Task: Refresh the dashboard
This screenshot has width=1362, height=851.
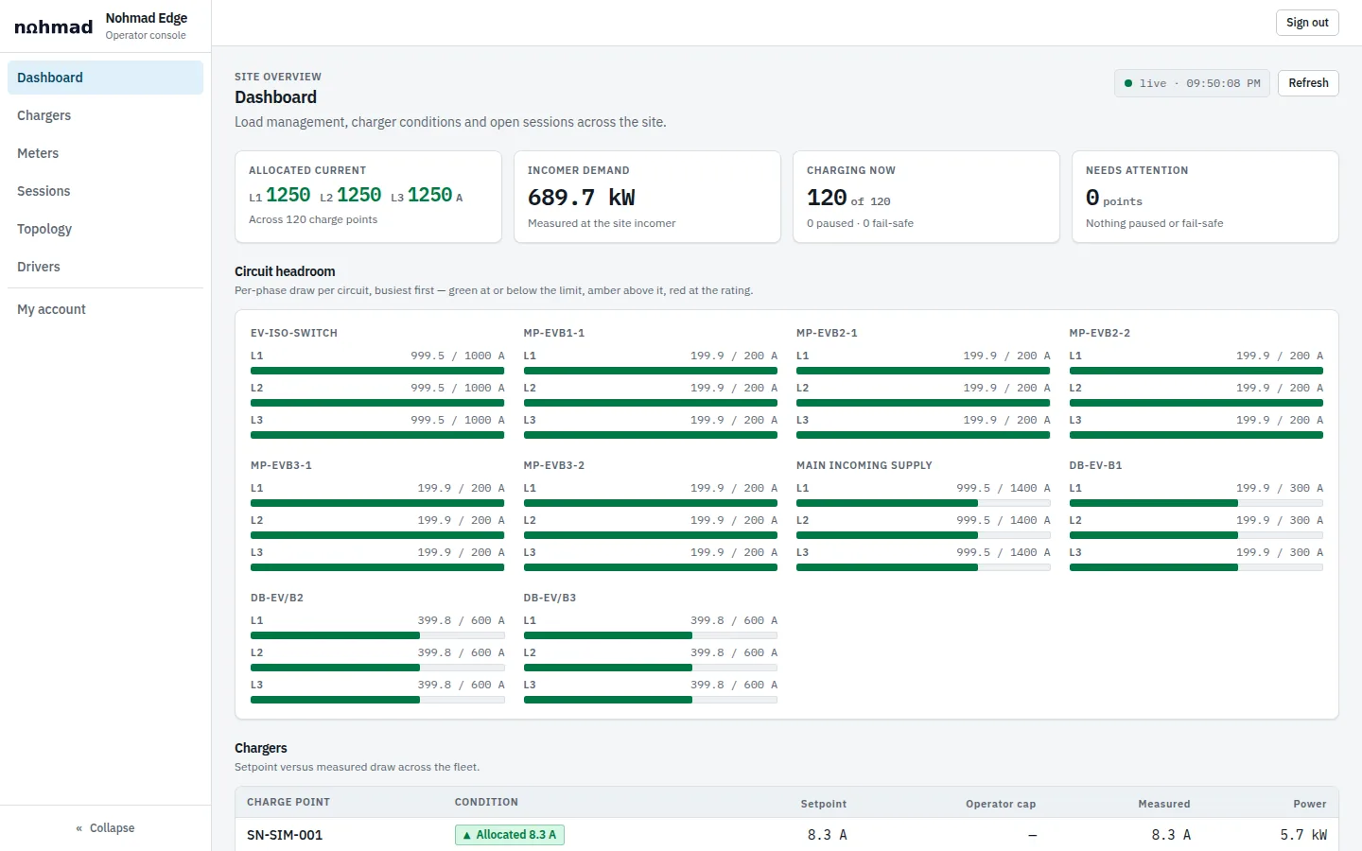Action: pyautogui.click(x=1308, y=83)
